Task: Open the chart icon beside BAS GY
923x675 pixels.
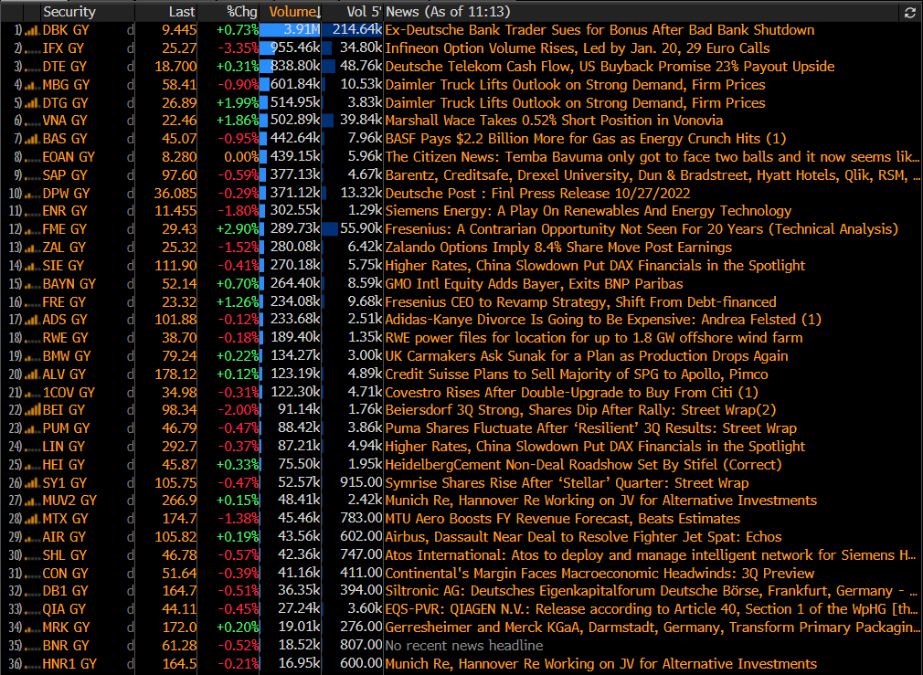Action: (x=32, y=140)
